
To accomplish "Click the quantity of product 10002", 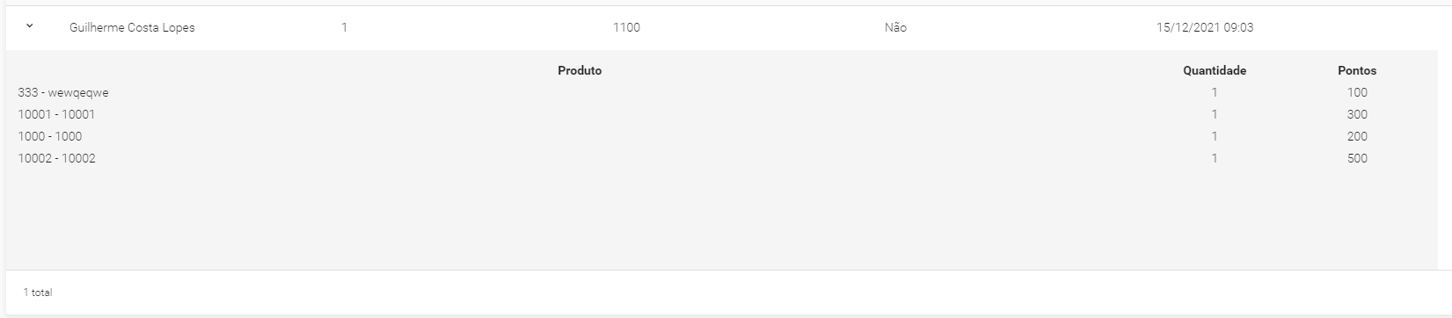I will click(x=1215, y=158).
